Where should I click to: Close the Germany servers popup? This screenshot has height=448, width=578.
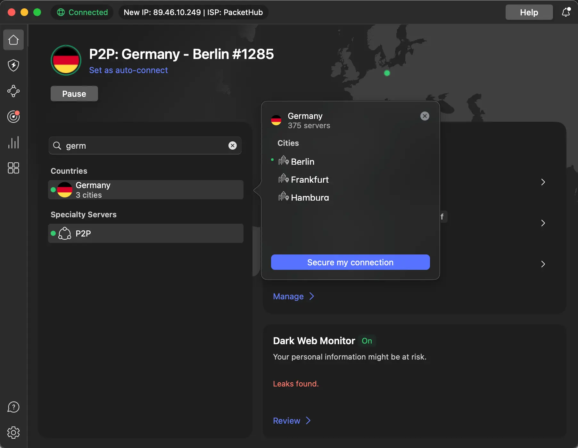(x=425, y=116)
